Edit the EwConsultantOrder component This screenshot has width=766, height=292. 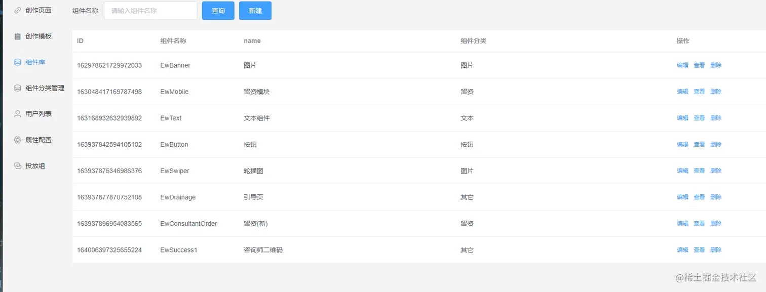682,223
